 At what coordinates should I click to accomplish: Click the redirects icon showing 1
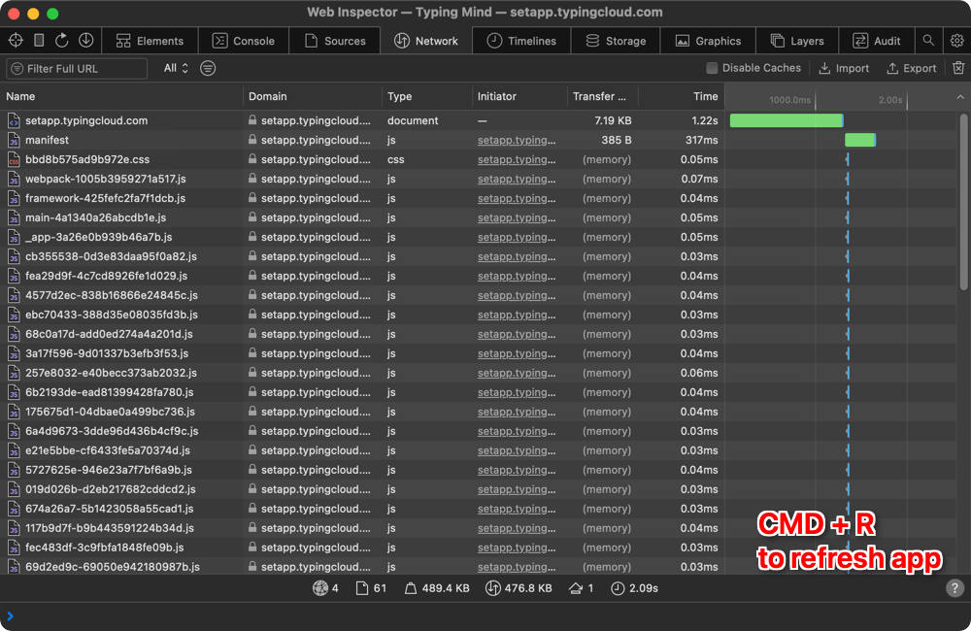tap(575, 588)
